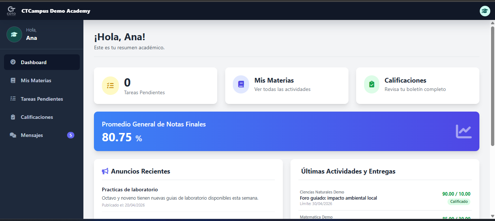Click the megaphone icon beside Anuncios Recientes
495x221 pixels.
coord(105,171)
